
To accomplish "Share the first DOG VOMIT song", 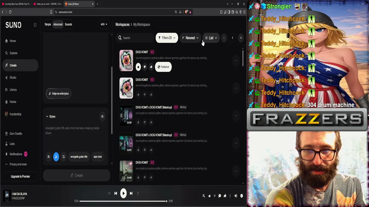I will [151, 67].
